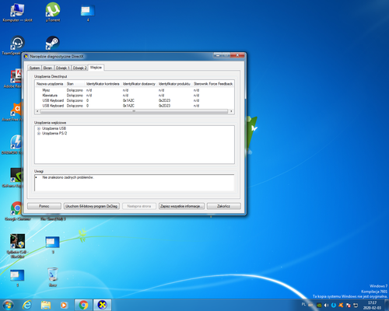Viewport: 389px width, 311px height.
Task: Click the Pomoc button
Action: click(44, 206)
